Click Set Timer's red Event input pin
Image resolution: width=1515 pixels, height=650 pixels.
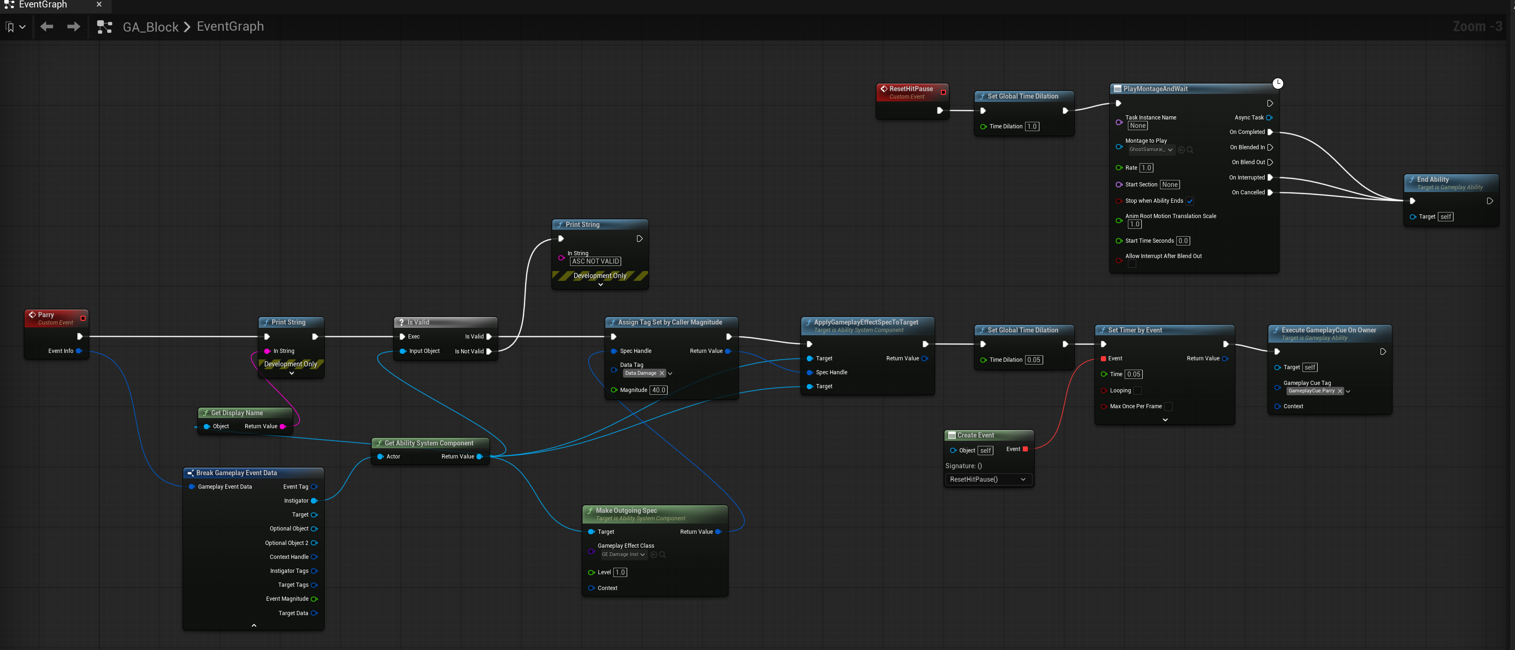1103,358
